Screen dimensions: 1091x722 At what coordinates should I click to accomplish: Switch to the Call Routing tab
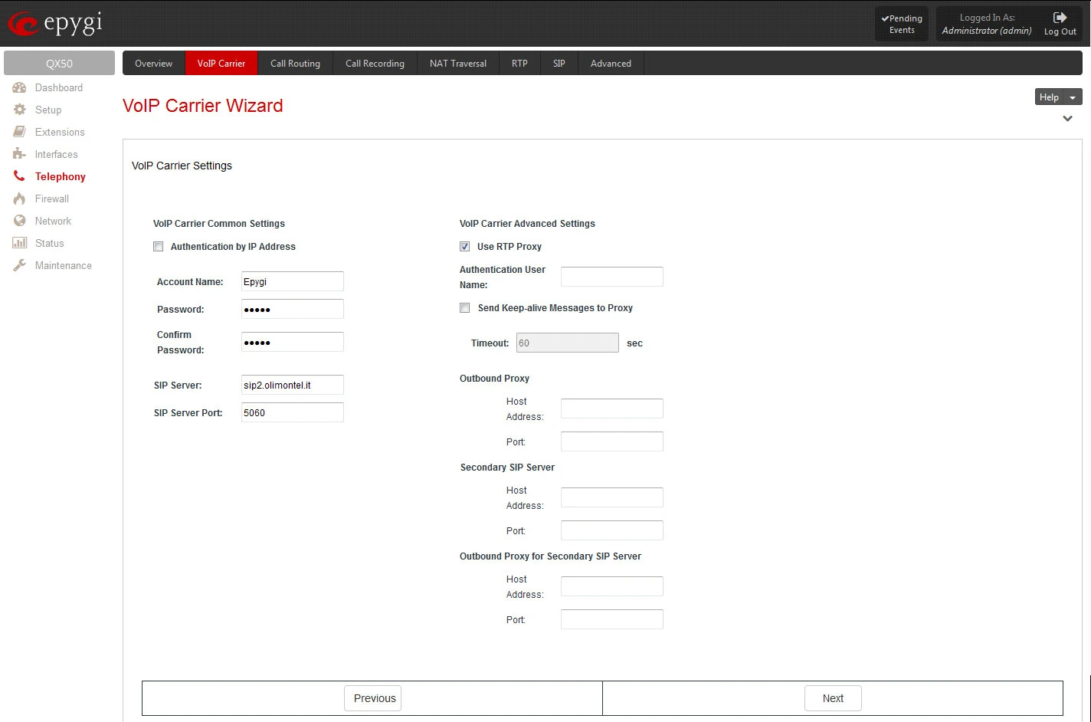click(x=295, y=64)
